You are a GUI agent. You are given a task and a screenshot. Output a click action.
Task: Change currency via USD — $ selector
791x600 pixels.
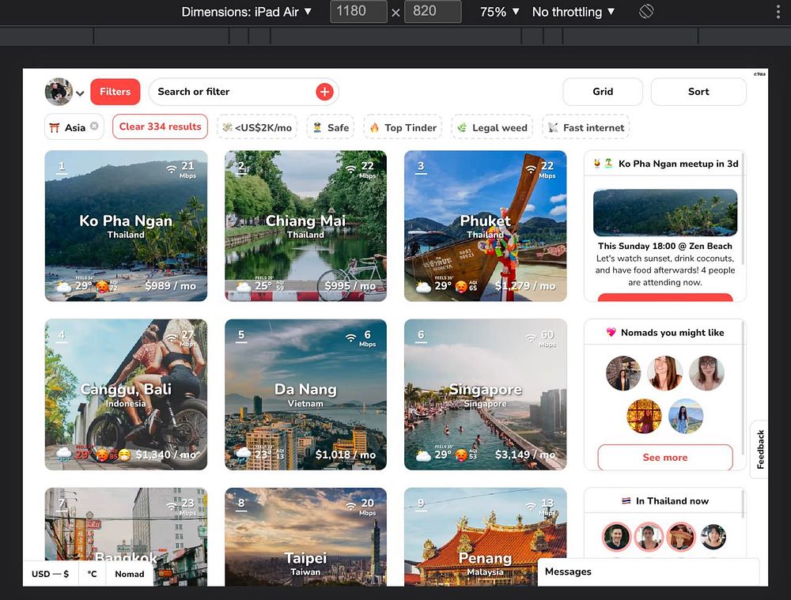pyautogui.click(x=51, y=574)
